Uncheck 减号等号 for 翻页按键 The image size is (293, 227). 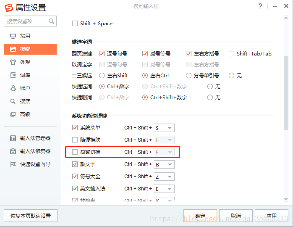point(145,54)
